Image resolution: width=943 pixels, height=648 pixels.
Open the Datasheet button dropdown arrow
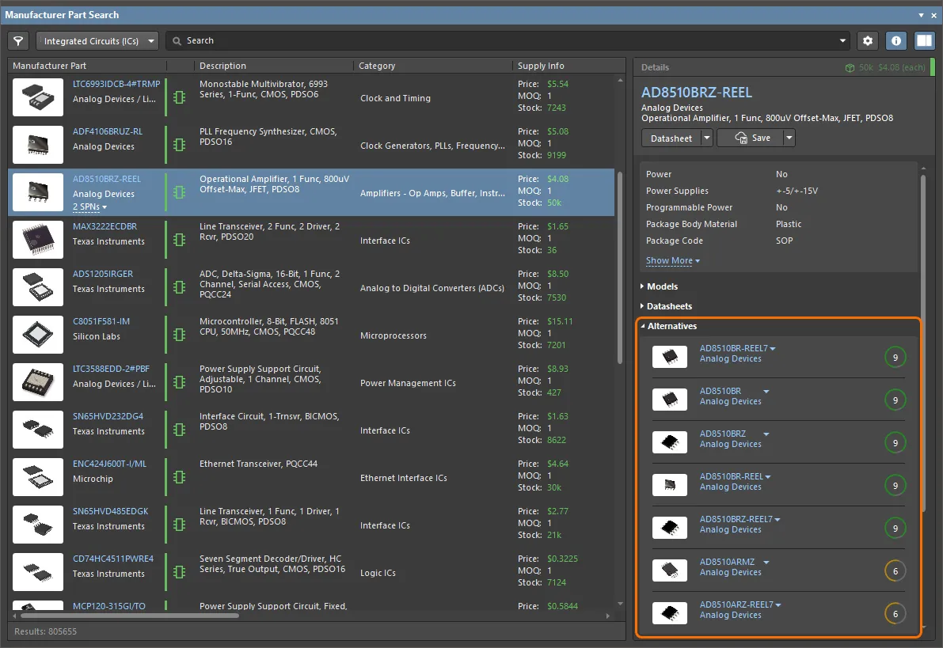coord(706,138)
